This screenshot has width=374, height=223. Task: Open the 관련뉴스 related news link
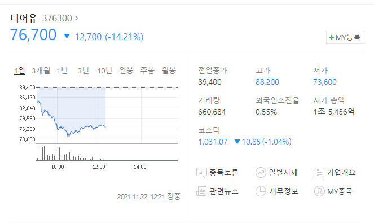tap(224, 191)
